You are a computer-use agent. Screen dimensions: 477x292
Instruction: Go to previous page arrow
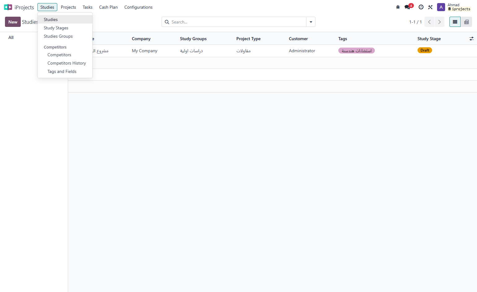point(429,22)
